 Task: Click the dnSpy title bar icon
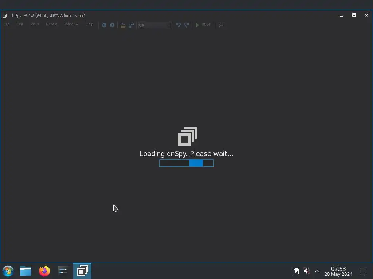click(x=5, y=16)
